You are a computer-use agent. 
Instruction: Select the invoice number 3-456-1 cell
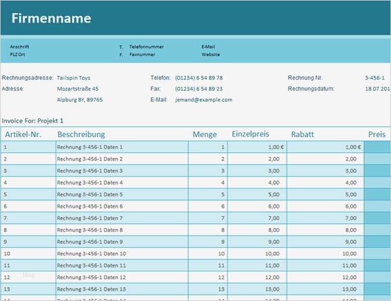tap(375, 78)
